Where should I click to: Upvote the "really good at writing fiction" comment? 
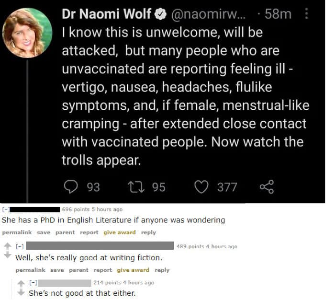[7, 247]
